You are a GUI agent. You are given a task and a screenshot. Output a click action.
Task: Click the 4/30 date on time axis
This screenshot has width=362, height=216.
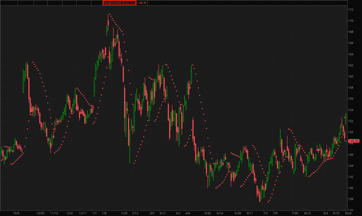pos(208,213)
